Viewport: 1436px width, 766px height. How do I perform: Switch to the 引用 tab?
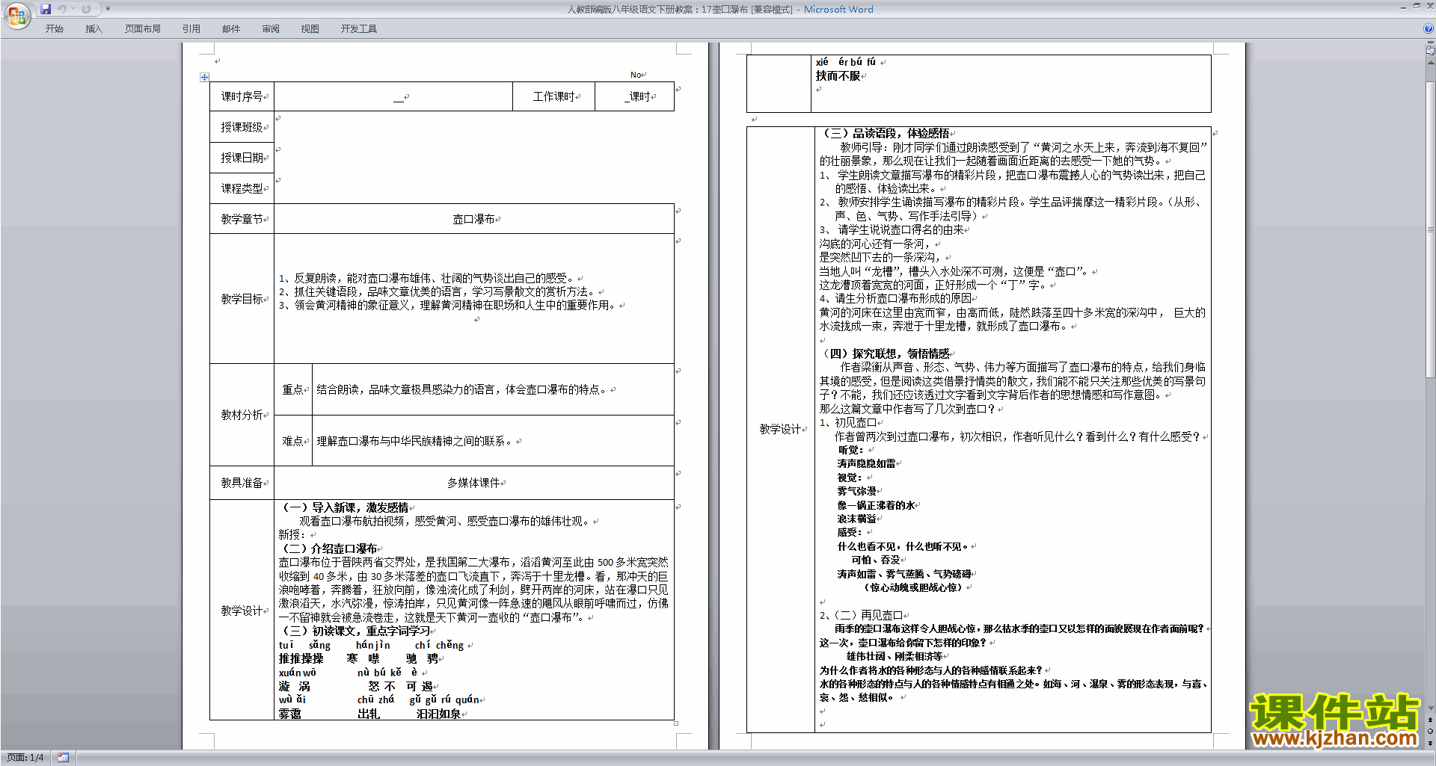click(x=191, y=28)
